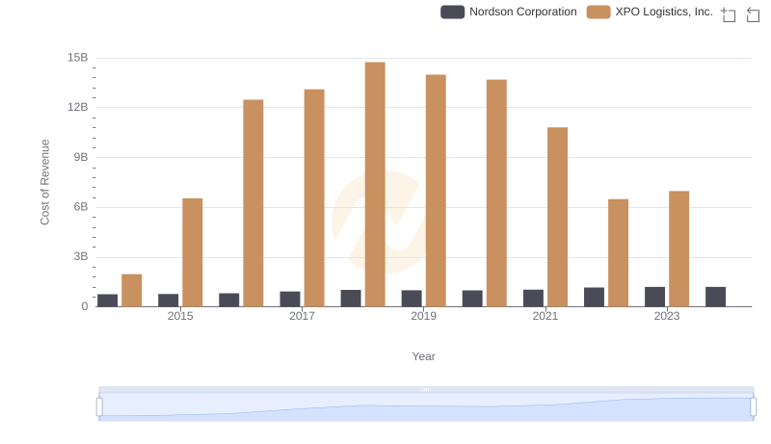Click the Nordson bar for 2024
Viewport: 771px width, 444px height.
pos(715,297)
